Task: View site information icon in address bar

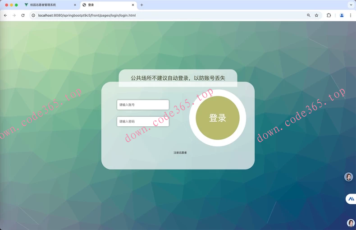Action: [x=33, y=15]
